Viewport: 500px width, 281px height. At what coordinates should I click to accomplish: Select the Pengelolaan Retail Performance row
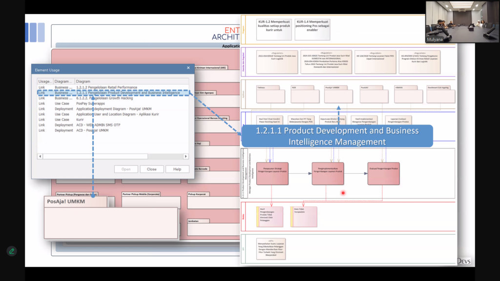(106, 87)
